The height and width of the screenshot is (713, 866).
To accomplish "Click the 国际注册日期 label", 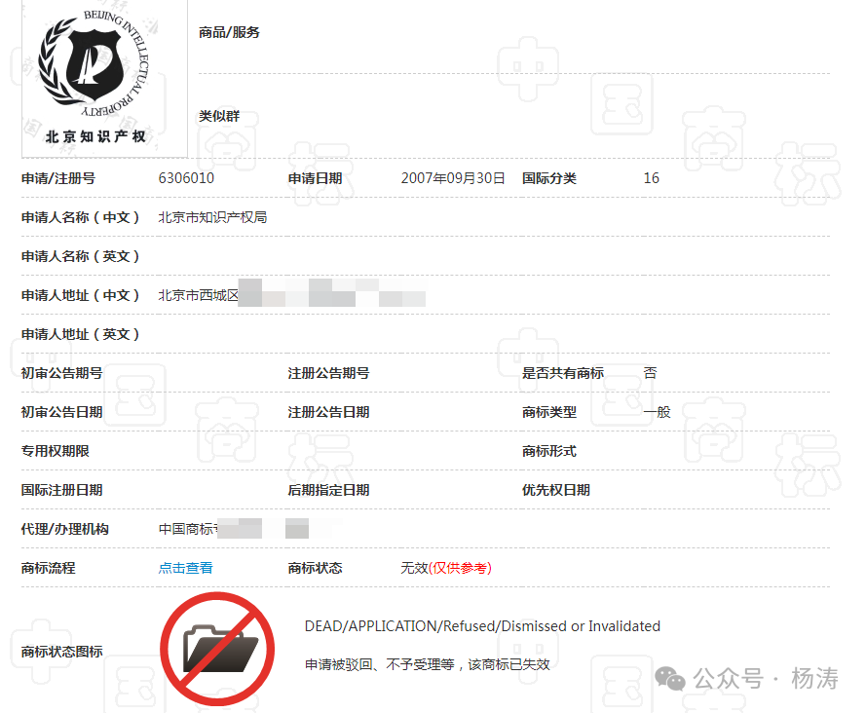I will (62, 490).
